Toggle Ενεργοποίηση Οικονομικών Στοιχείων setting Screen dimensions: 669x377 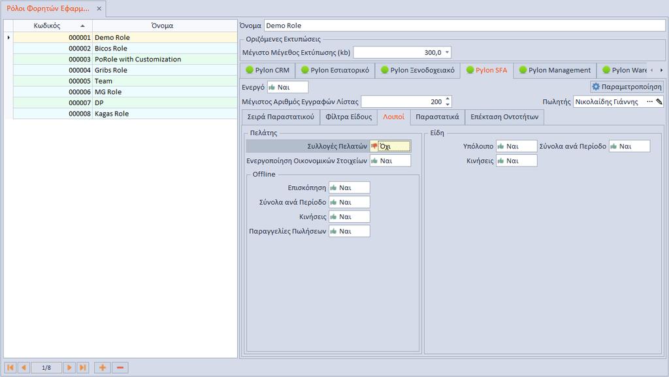[x=391, y=161]
